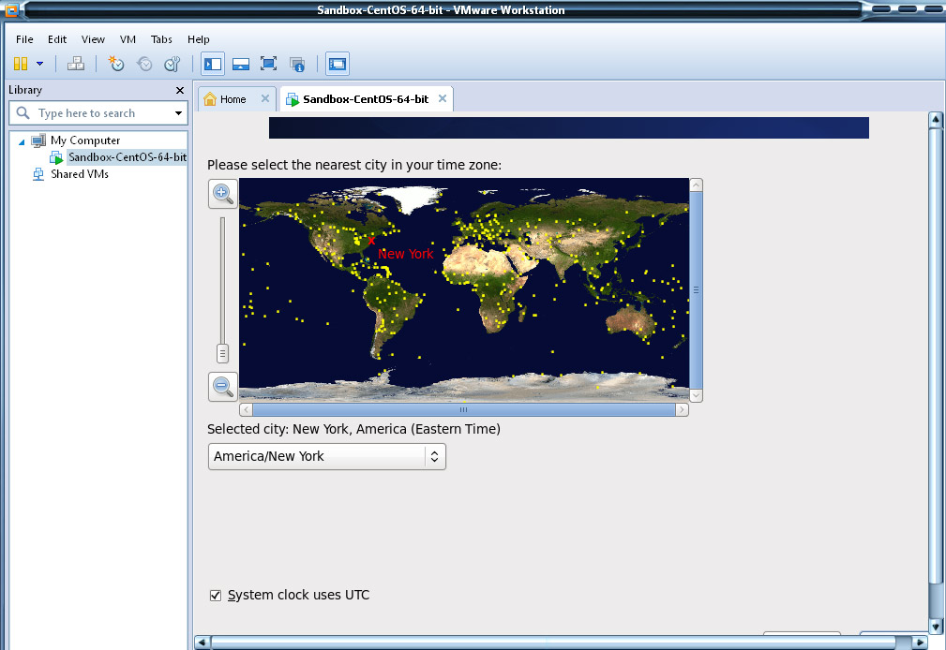Switch to the Sandbox-CentOS-64-bit tab

(x=366, y=99)
